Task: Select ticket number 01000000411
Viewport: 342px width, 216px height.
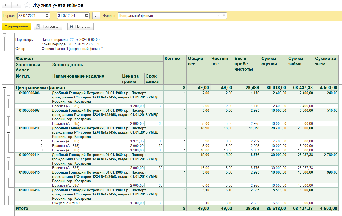Action: pyautogui.click(x=29, y=128)
